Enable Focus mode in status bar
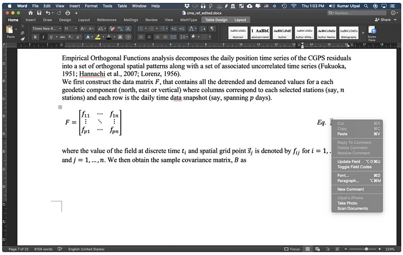Viewport: 403px width, 255px height. click(x=292, y=249)
